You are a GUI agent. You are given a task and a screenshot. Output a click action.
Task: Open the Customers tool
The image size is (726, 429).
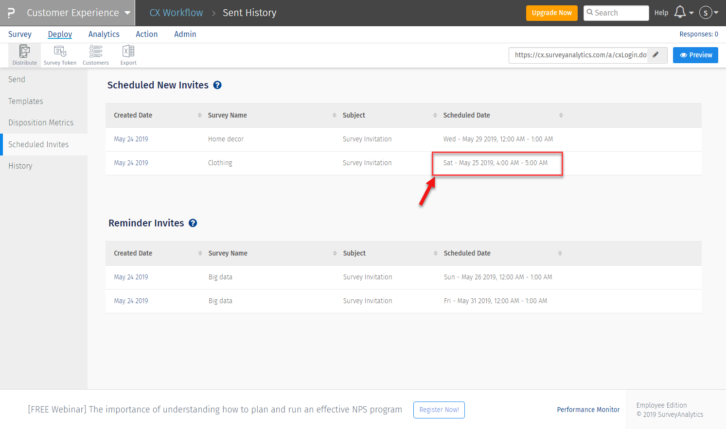point(96,55)
